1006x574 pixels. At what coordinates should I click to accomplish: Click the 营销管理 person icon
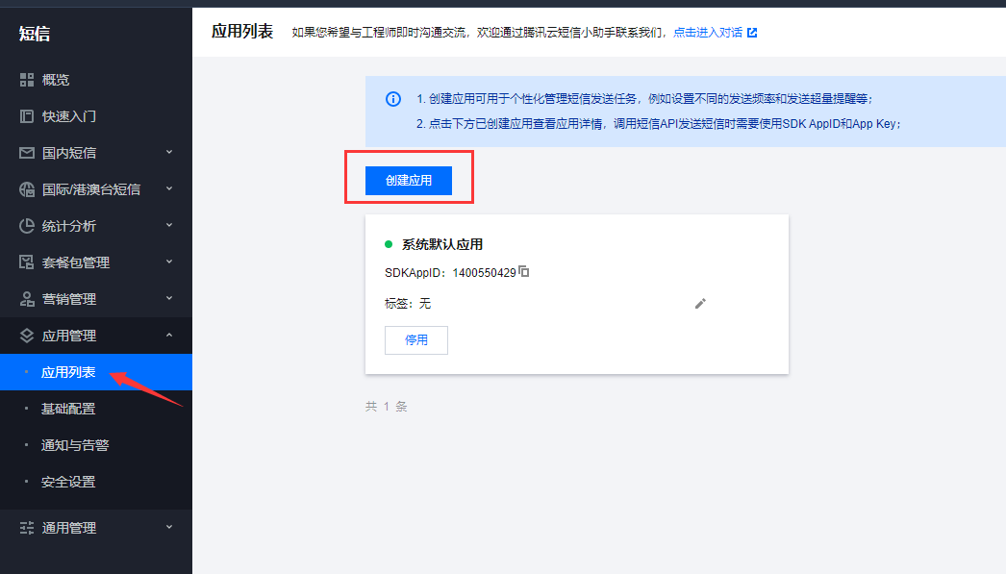tap(26, 299)
